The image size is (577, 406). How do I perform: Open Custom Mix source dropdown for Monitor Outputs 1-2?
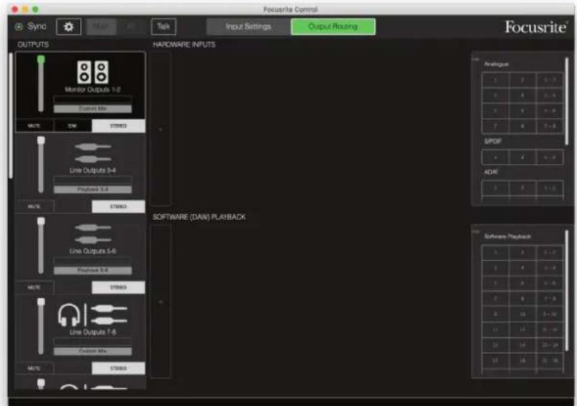coord(93,109)
